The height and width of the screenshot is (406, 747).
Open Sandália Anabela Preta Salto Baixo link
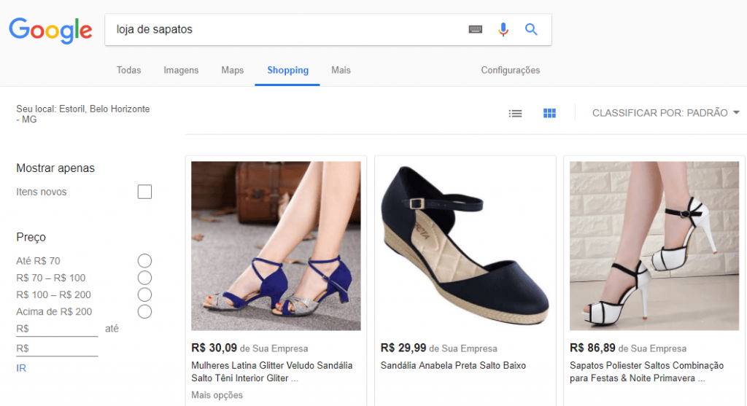(453, 365)
